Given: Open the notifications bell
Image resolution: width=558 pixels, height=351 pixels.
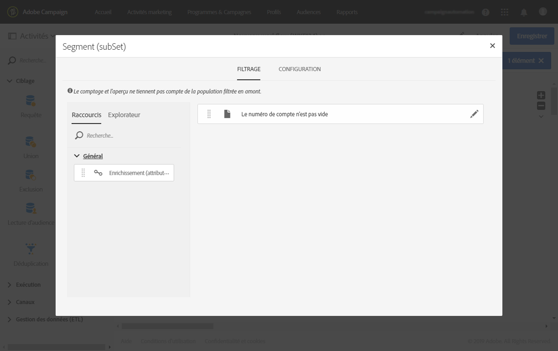Looking at the screenshot, I should tap(524, 12).
